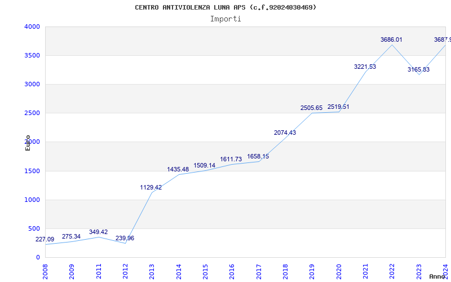
Task: Click the Anno x-axis title
Action: coord(436,276)
